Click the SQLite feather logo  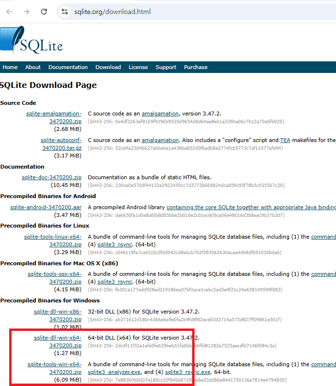[x=31, y=40]
